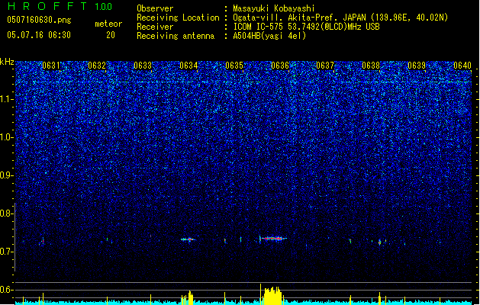Click the 'Receiving Location' label
This screenshot has height=305, width=480.
tap(178, 18)
